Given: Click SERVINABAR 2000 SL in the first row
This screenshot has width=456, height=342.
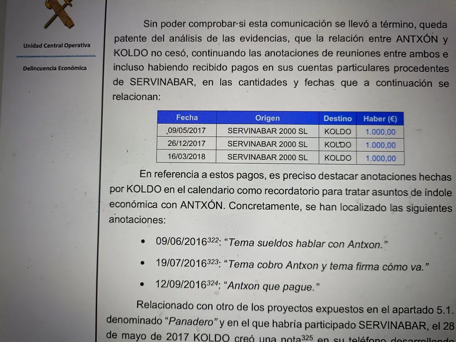Looking at the screenshot, I should [267, 131].
